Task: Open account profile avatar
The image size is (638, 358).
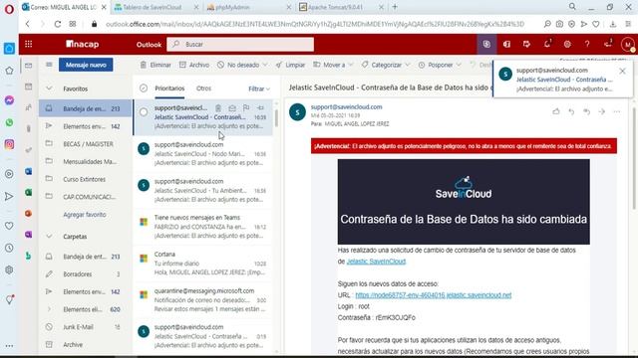Action: click(628, 44)
